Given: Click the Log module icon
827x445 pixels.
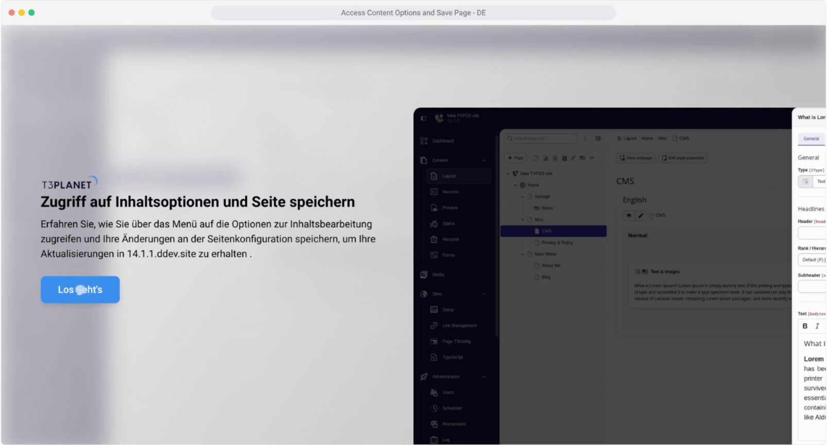Looking at the screenshot, I should (434, 440).
